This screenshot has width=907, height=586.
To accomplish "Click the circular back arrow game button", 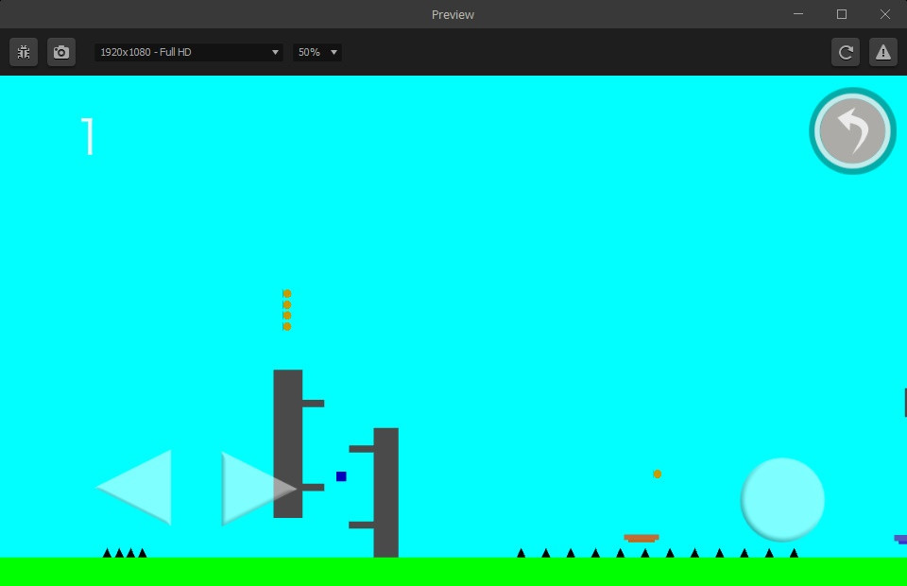I will pyautogui.click(x=852, y=130).
